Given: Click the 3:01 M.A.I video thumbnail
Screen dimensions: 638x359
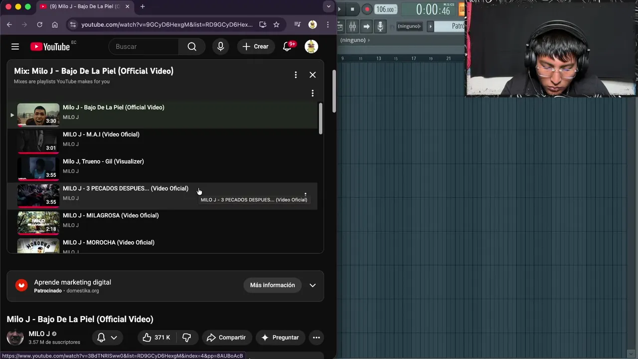Looking at the screenshot, I should pos(38,142).
